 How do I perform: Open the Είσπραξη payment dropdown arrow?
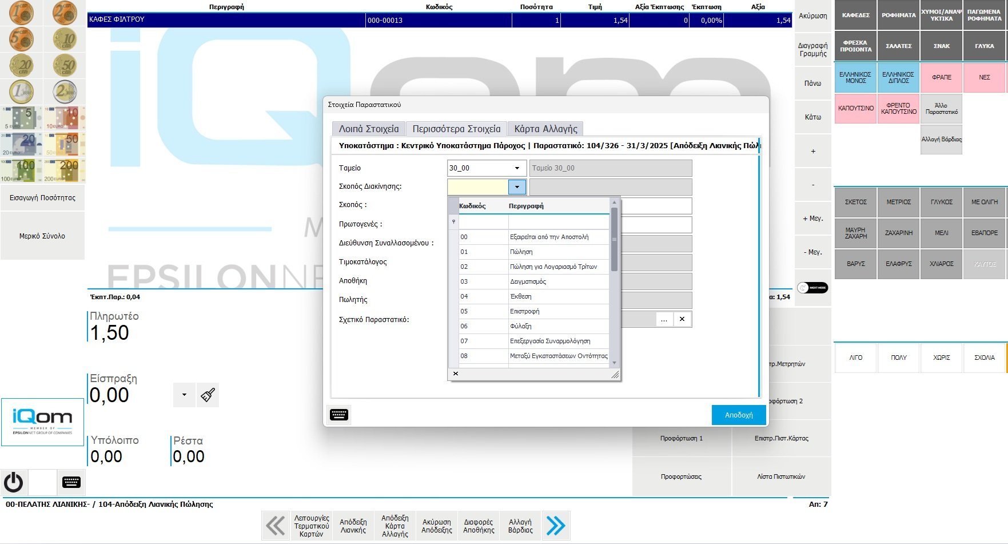[x=184, y=395]
